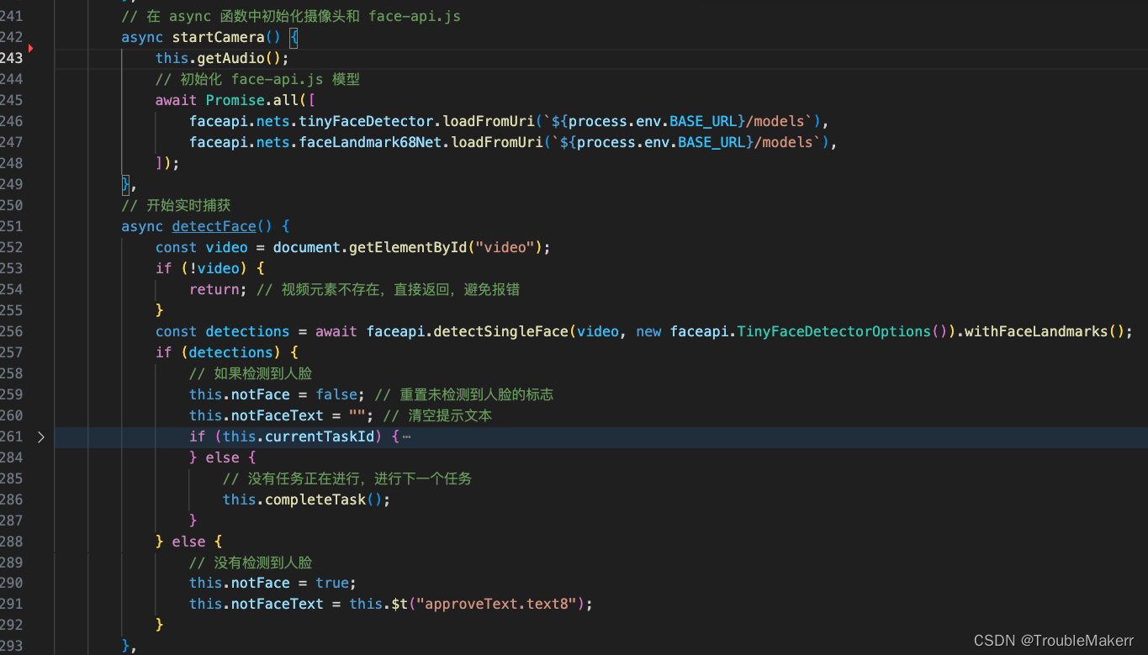Image resolution: width=1148 pixels, height=655 pixels.
Task: Click line number 242
Action: (12, 37)
